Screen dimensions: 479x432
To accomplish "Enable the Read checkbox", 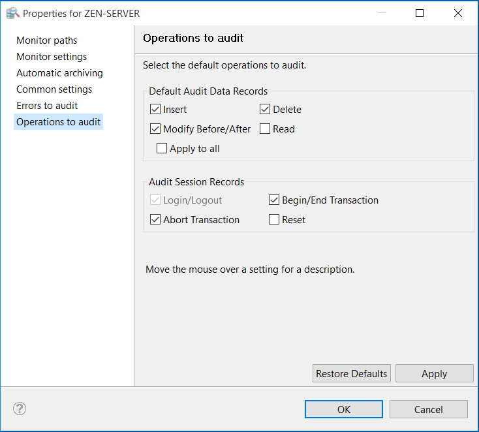I will pyautogui.click(x=265, y=129).
